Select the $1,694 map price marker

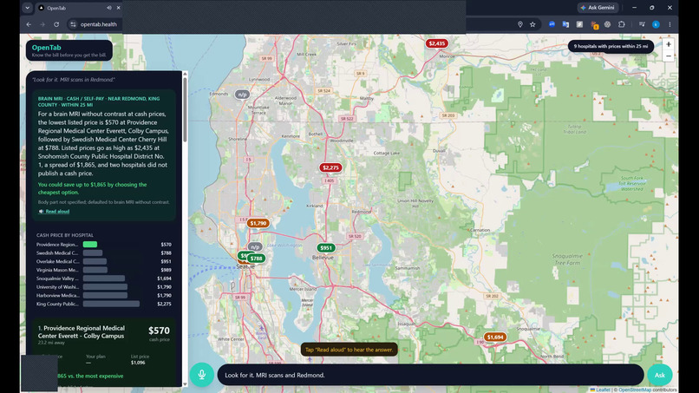click(495, 337)
